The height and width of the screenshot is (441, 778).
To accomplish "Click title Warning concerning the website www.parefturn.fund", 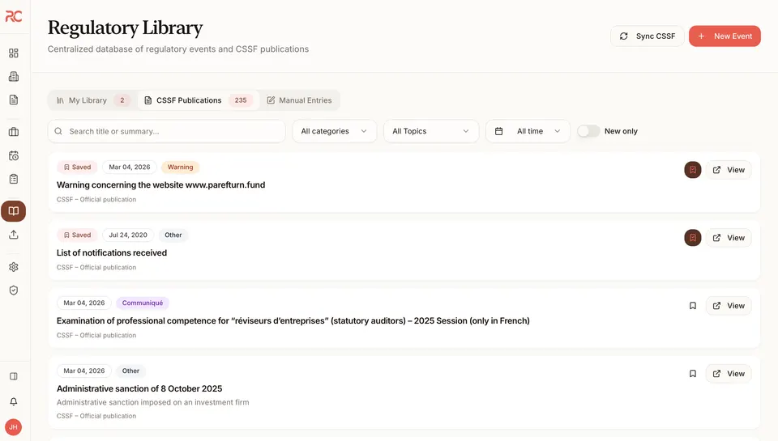I will 160,184.
